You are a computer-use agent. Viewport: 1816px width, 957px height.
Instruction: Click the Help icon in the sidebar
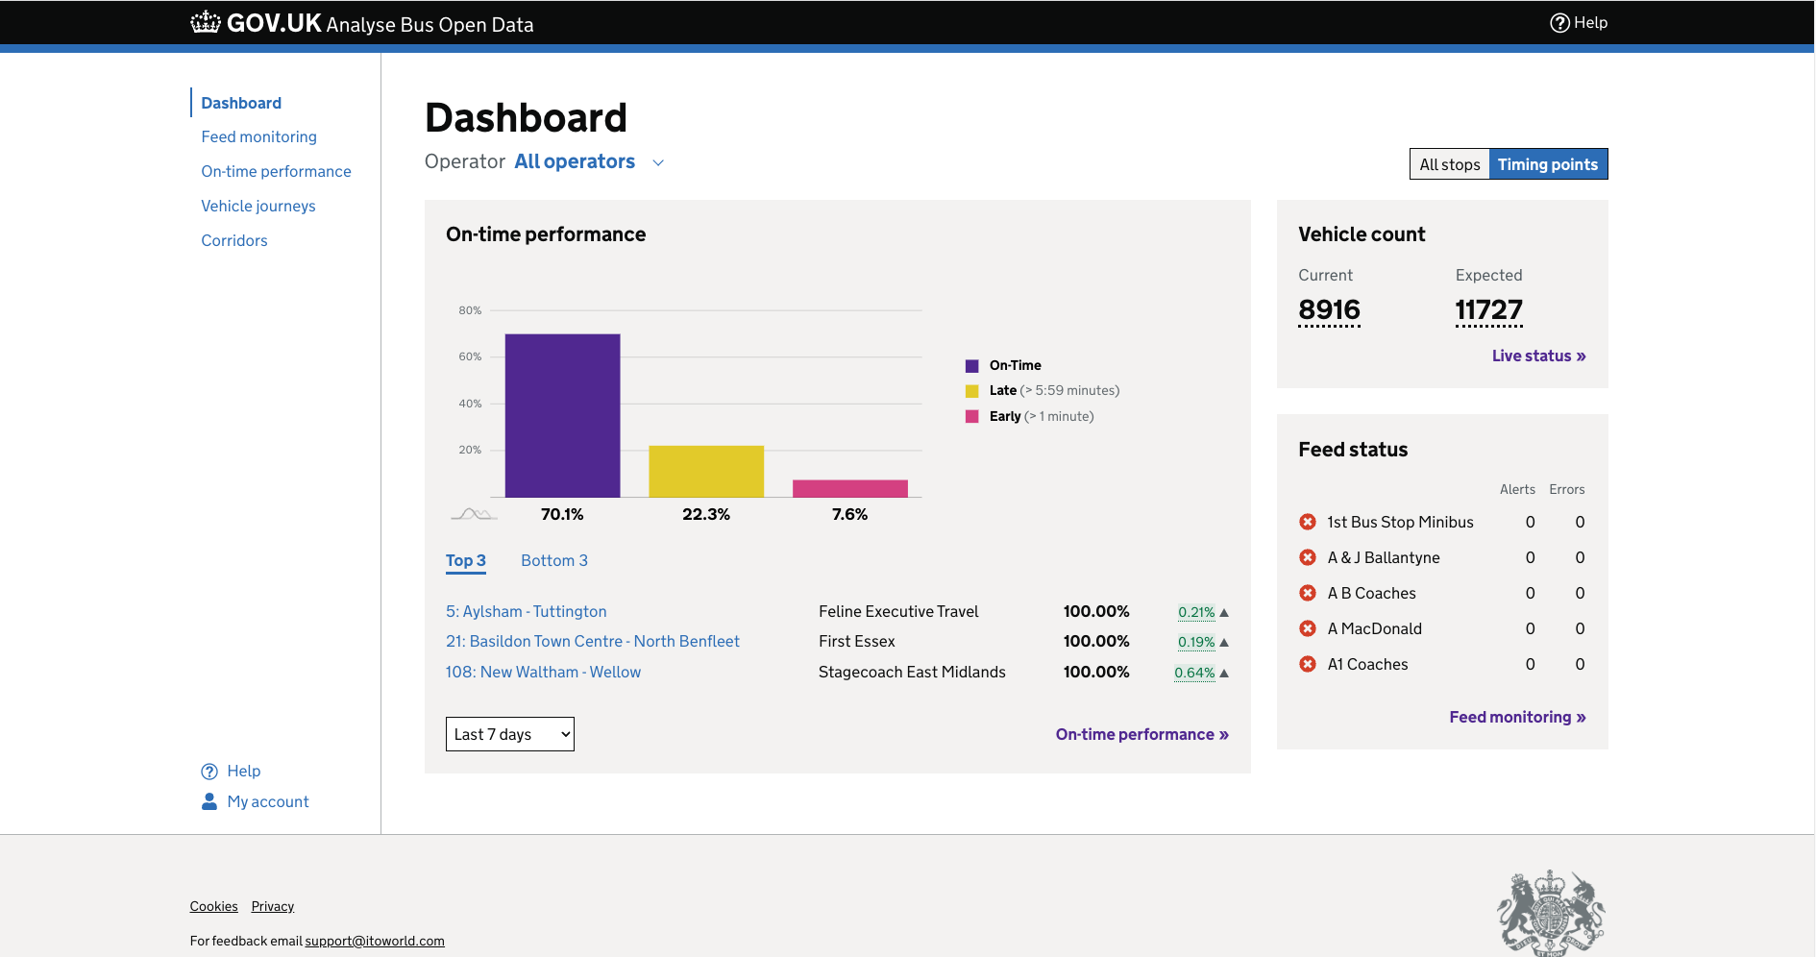coord(209,771)
